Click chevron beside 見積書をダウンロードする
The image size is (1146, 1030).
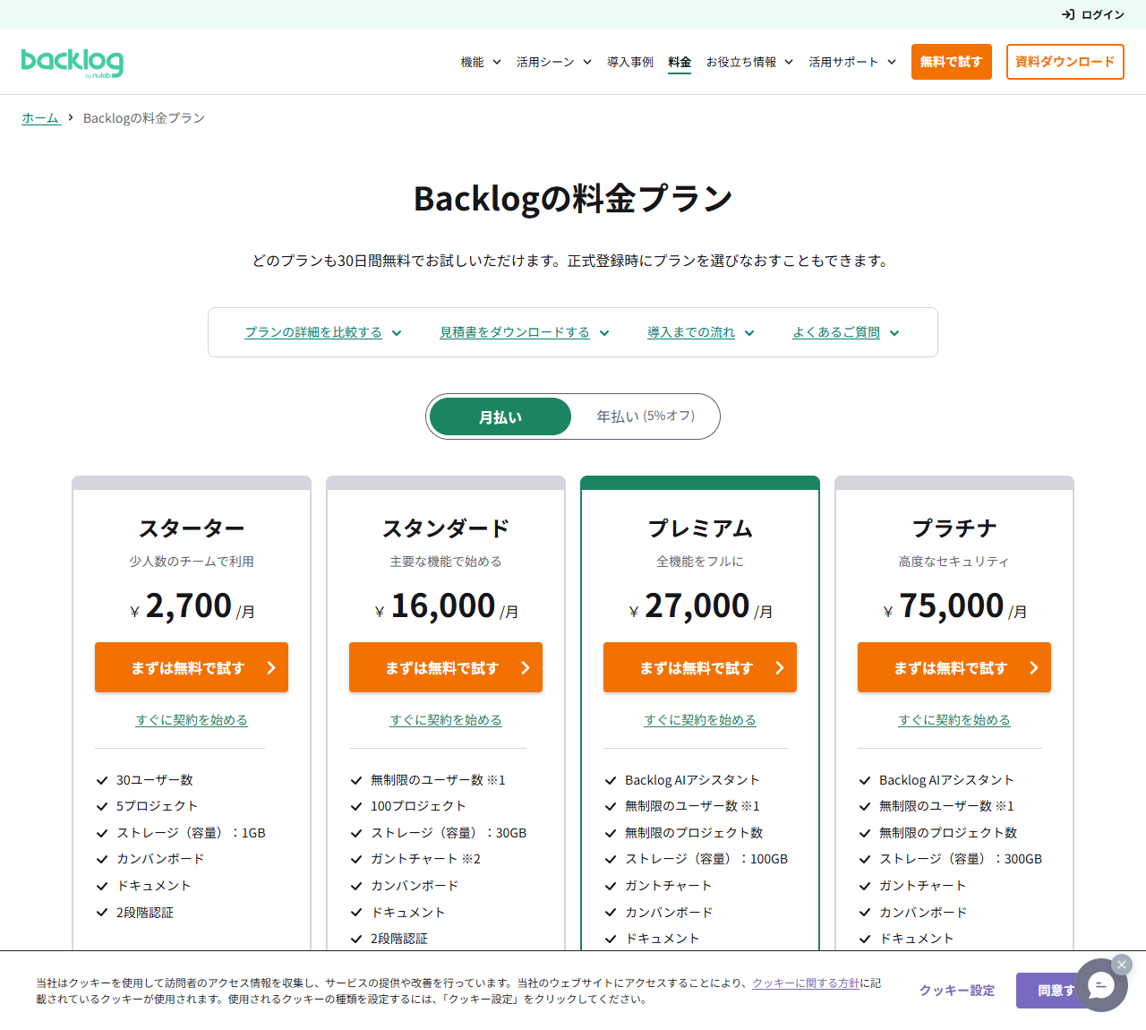click(x=604, y=332)
